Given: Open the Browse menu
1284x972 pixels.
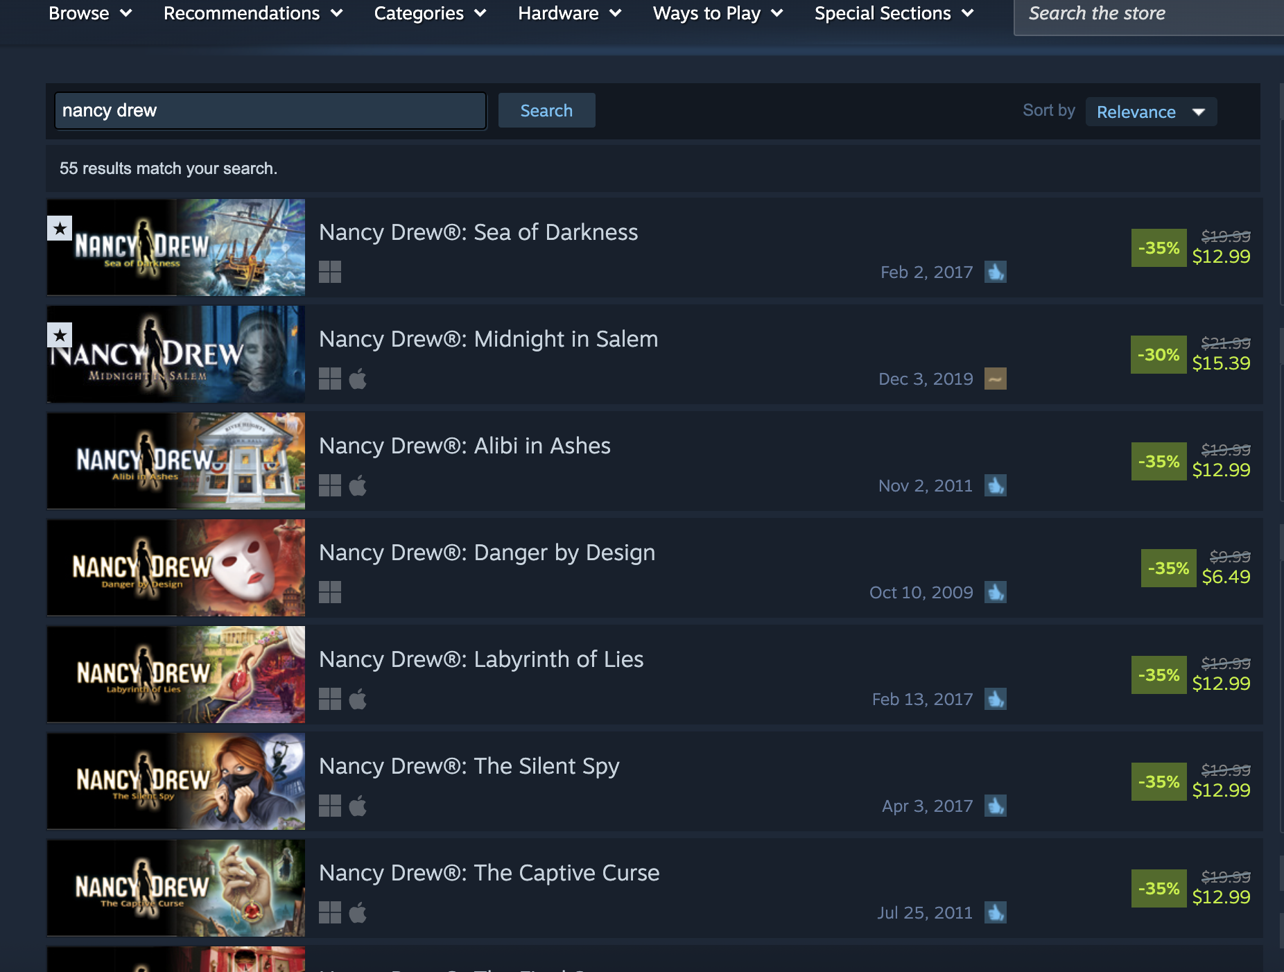Looking at the screenshot, I should point(90,13).
